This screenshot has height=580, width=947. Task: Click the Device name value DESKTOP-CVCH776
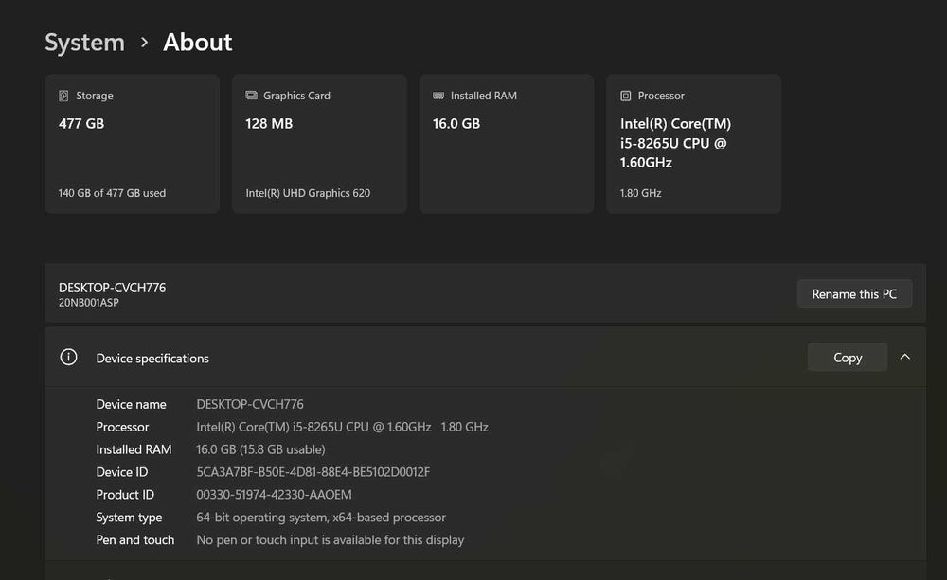(x=250, y=404)
